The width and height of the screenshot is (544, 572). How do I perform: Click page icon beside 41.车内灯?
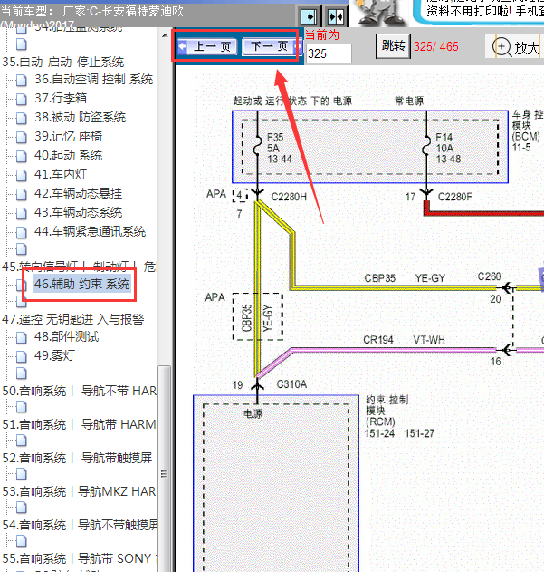(x=22, y=175)
